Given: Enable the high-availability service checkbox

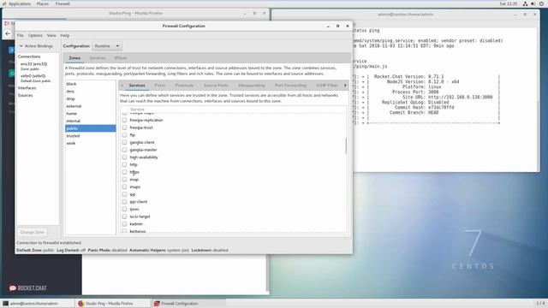Looking at the screenshot, I should 124,157.
